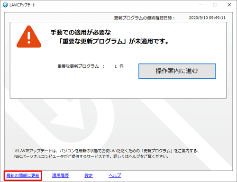Open the 最新の情報に更新 link
The height and width of the screenshot is (182, 237).
pyautogui.click(x=23, y=175)
